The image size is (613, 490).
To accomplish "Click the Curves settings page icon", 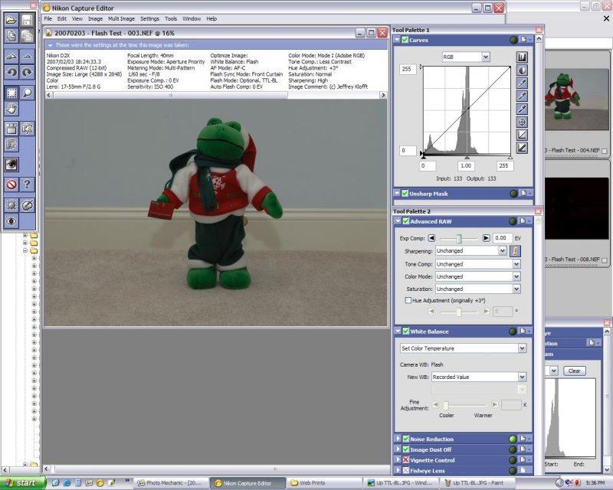I will 523,40.
